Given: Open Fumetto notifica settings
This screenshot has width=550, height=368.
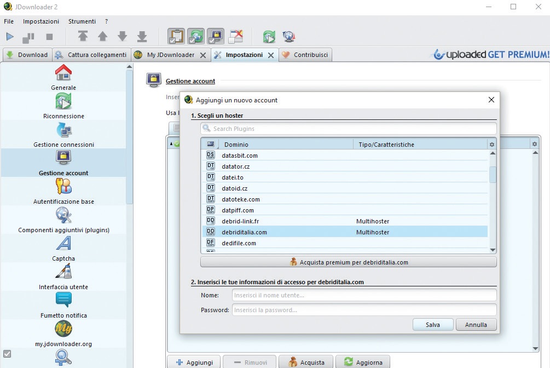Looking at the screenshot, I should pos(63,305).
